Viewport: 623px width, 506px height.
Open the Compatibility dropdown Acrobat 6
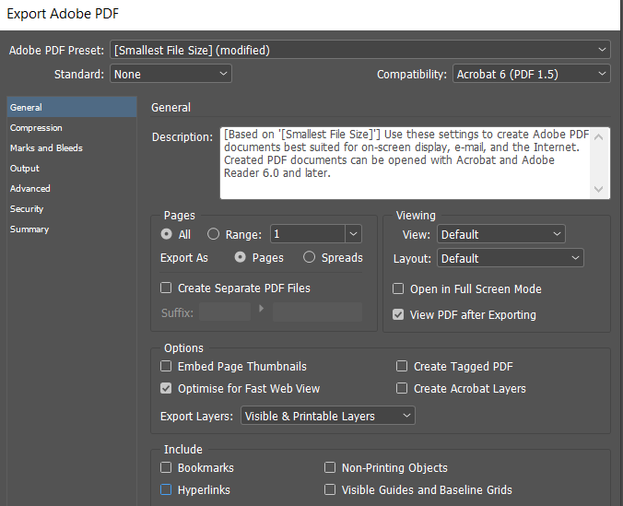[531, 74]
